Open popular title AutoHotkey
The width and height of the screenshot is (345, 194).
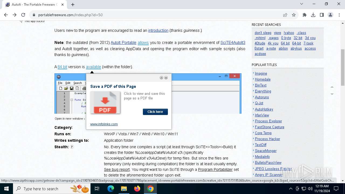tap(264, 109)
